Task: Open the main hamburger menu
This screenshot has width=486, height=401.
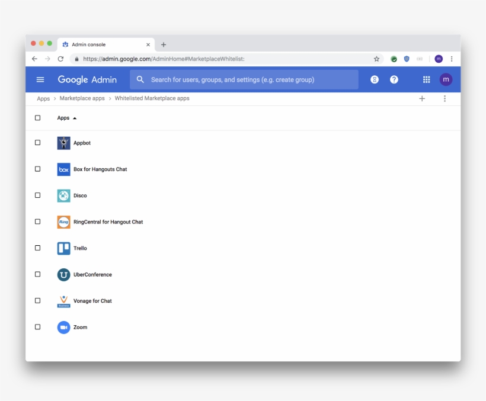Action: 40,79
